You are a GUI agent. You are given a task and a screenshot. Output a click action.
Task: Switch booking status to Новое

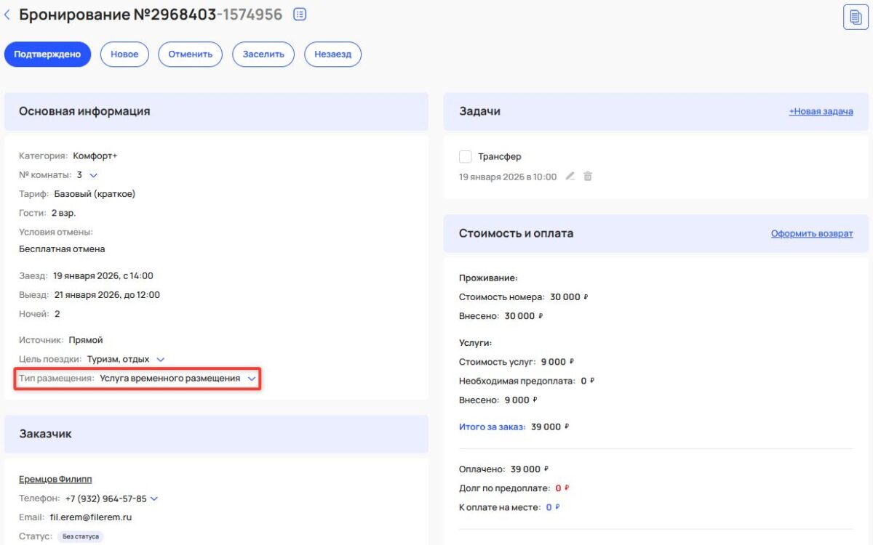124,54
